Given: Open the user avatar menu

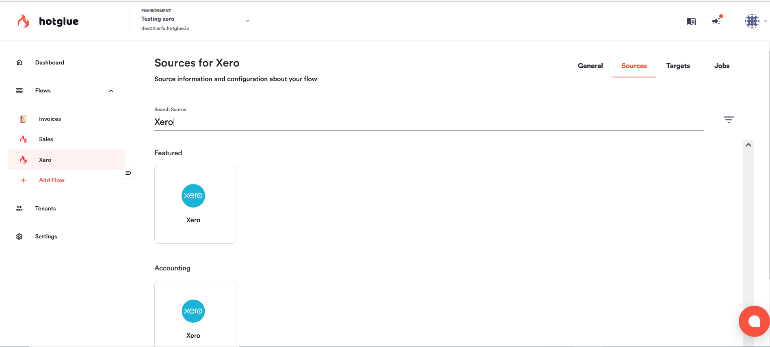Looking at the screenshot, I should point(752,21).
